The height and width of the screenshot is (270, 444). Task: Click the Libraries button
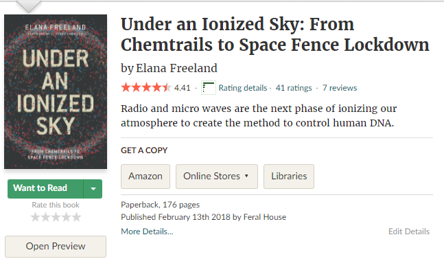[289, 177]
